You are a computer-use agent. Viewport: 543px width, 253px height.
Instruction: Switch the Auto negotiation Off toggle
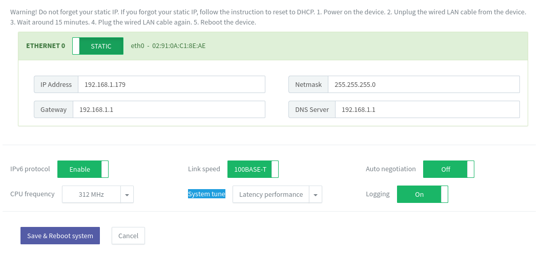point(448,169)
